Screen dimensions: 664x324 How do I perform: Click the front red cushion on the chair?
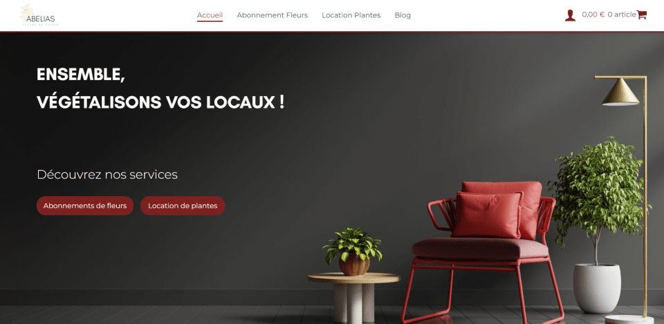click(x=487, y=215)
